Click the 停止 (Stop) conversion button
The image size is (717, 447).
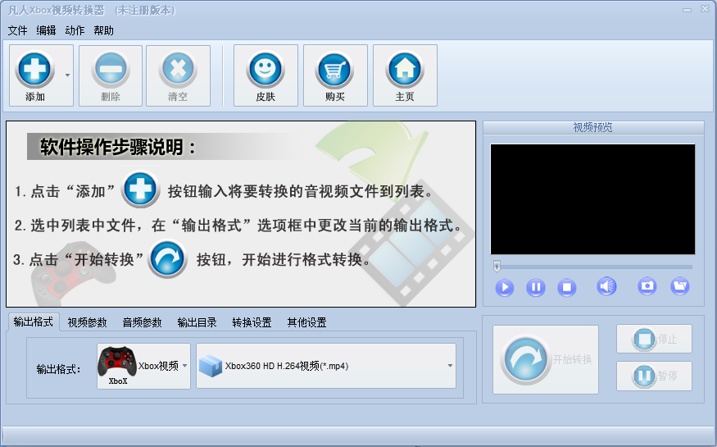pos(654,339)
